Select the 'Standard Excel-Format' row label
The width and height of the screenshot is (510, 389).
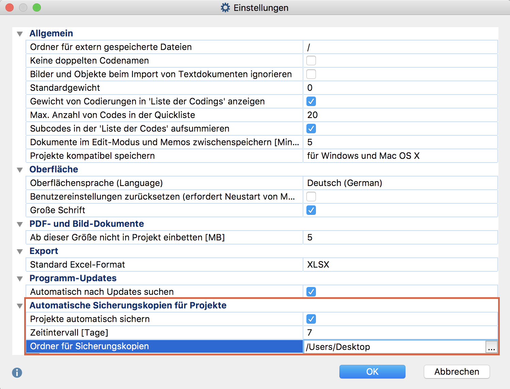click(x=78, y=265)
